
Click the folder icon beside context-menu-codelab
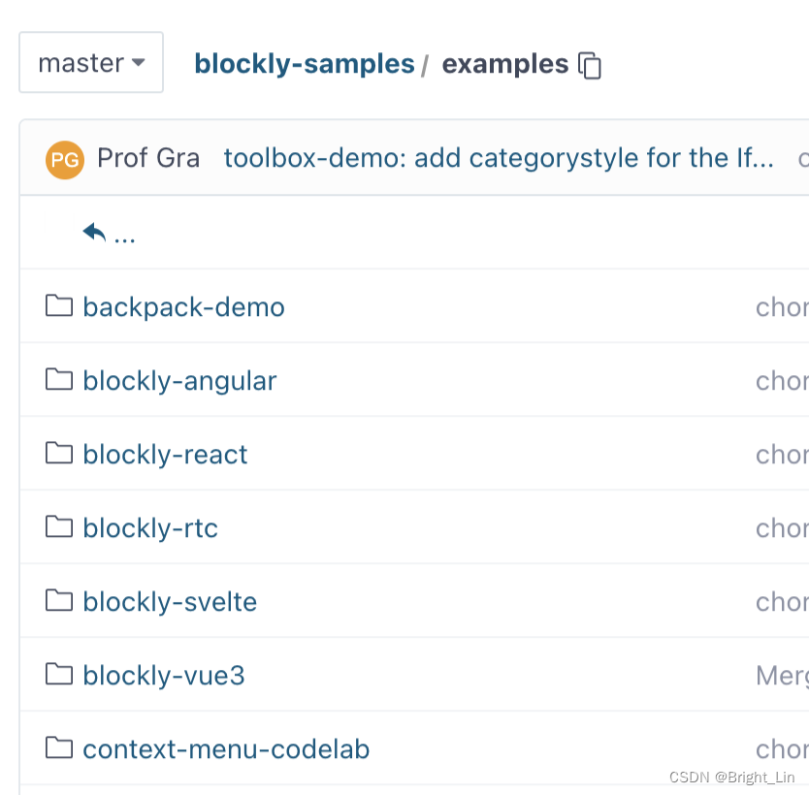[59, 748]
